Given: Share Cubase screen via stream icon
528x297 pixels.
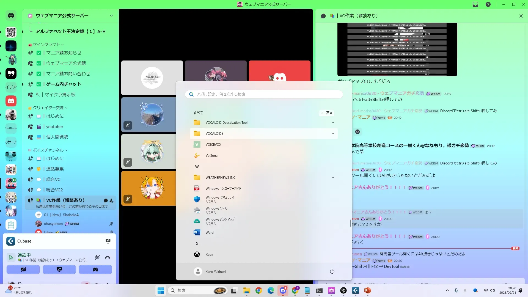Looking at the screenshot, I should [108, 241].
